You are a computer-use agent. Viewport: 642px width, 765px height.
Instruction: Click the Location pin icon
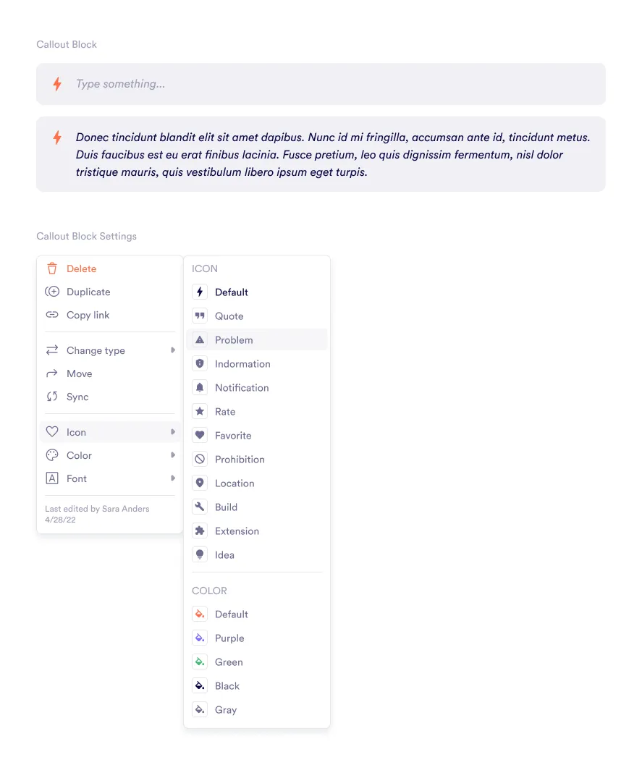tap(200, 483)
